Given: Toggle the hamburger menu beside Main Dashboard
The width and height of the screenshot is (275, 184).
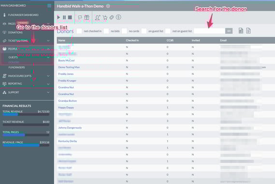Looking at the screenshot, I should 49,6.
